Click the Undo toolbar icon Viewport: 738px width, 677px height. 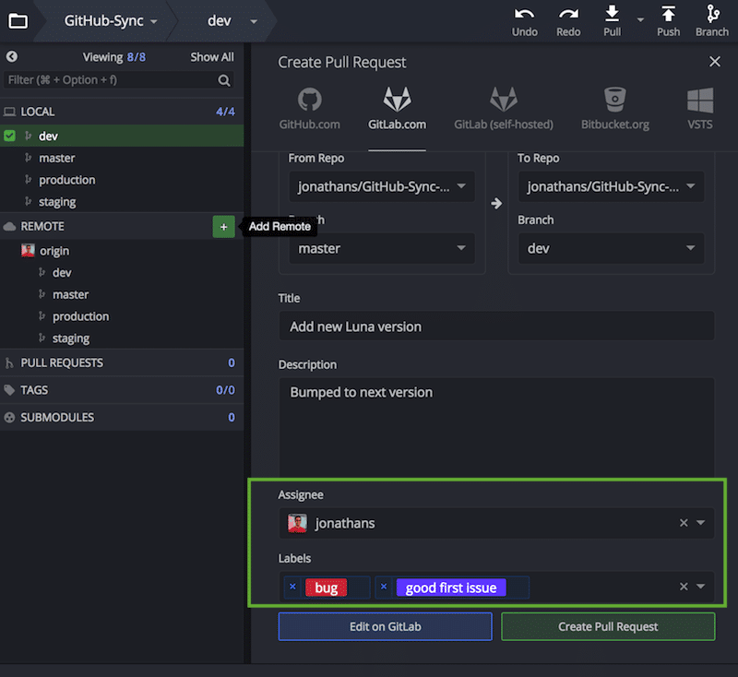point(524,21)
